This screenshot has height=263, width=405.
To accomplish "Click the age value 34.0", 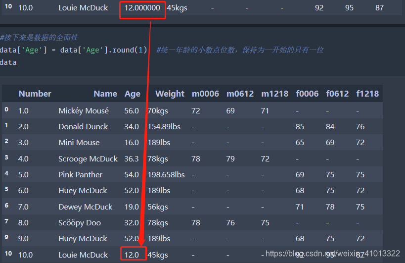I will click(132, 127).
